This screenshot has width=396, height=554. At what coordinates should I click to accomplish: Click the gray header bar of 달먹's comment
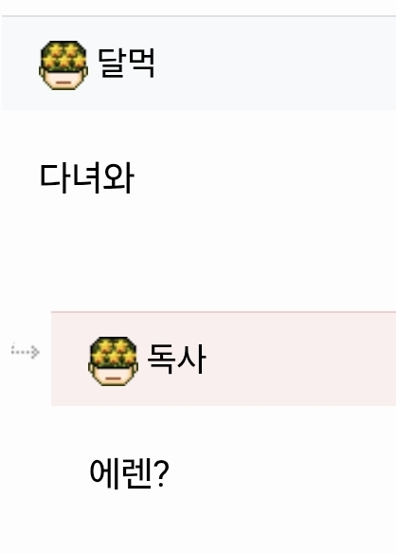pyautogui.click(x=199, y=64)
